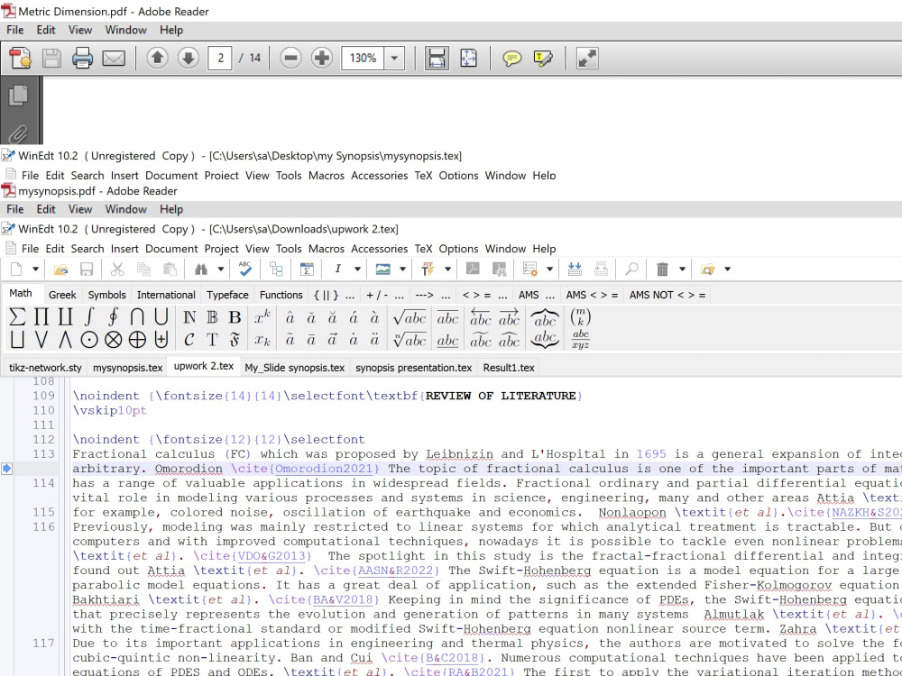Switch to AMS NOT < > = tab
Viewport: 902px width, 676px height.
(x=667, y=295)
